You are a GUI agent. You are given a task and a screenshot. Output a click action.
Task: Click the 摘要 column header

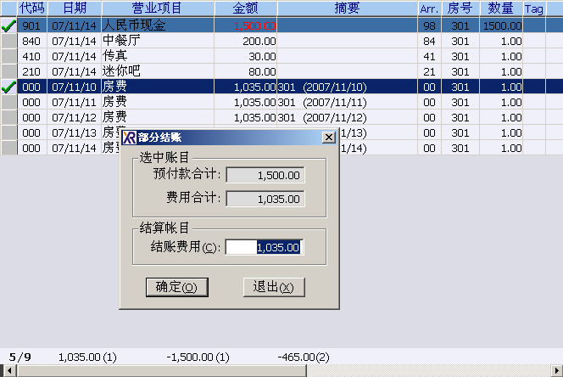point(347,8)
